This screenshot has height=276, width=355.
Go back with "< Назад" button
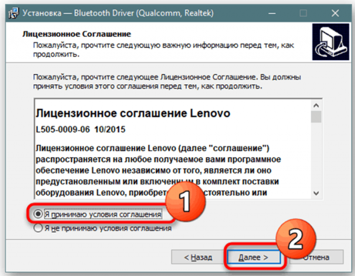click(x=198, y=257)
